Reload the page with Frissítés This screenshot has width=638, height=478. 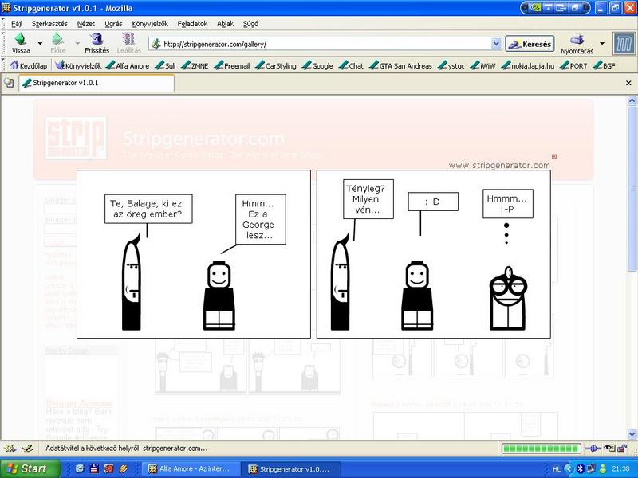pyautogui.click(x=96, y=44)
